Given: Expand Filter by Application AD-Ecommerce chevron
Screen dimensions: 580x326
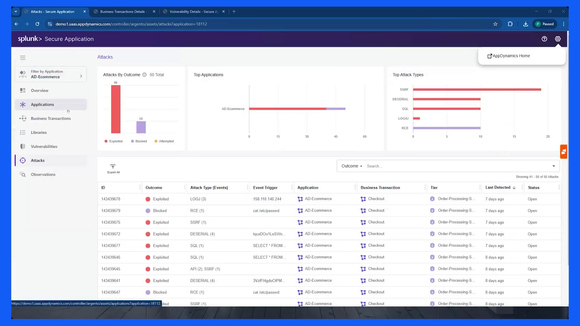Looking at the screenshot, I should [81, 76].
